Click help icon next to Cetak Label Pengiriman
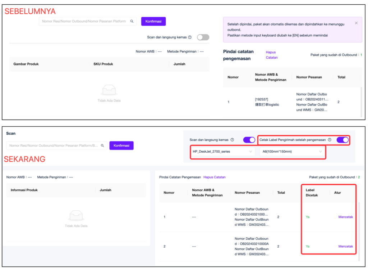 click(x=330, y=140)
